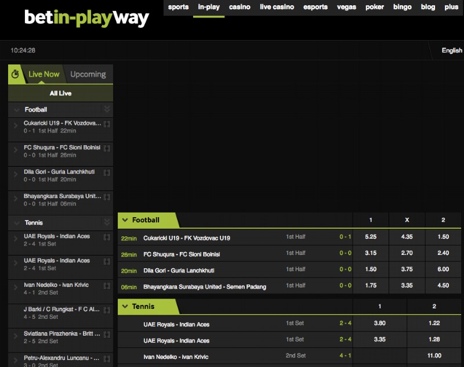Image resolution: width=464 pixels, height=367 pixels.
Task: Collapse the Football sidebar section chevron
Action: [x=17, y=110]
